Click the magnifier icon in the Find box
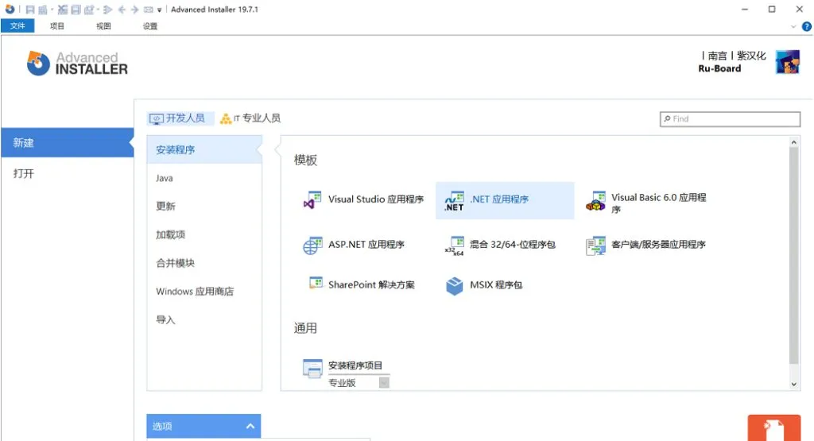Viewport: 814px width, 441px height. pos(667,119)
